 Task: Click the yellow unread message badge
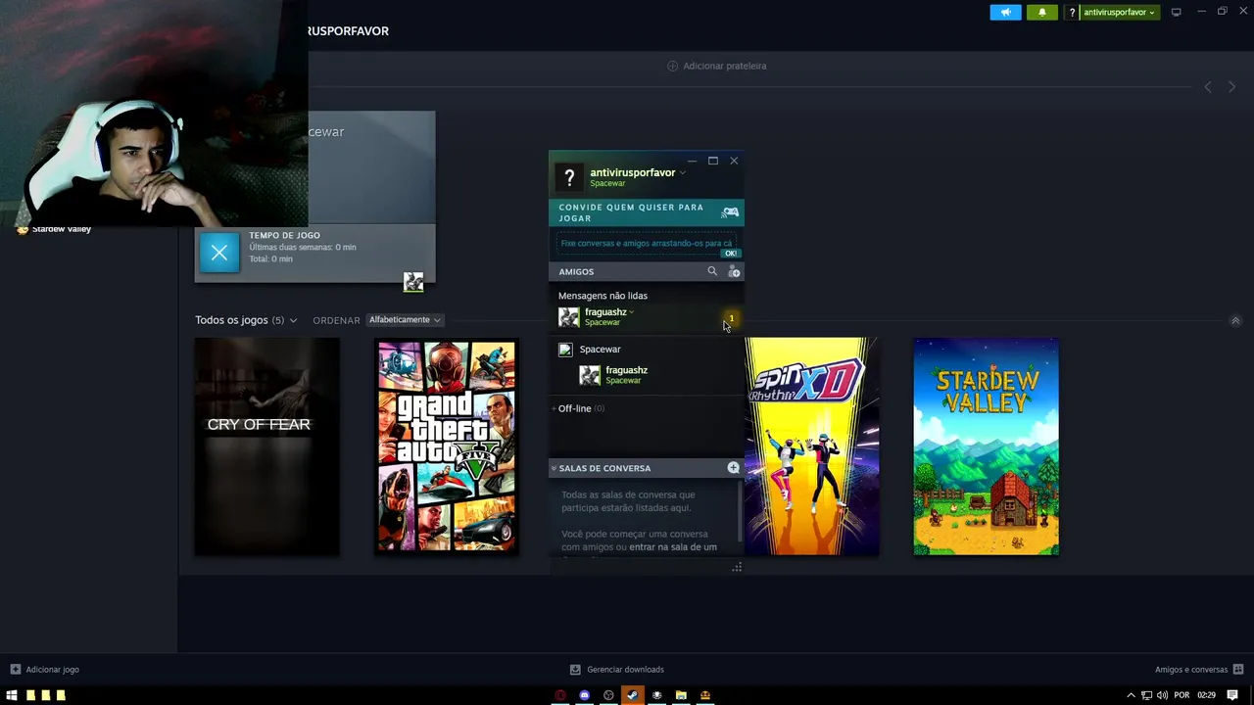pos(731,318)
